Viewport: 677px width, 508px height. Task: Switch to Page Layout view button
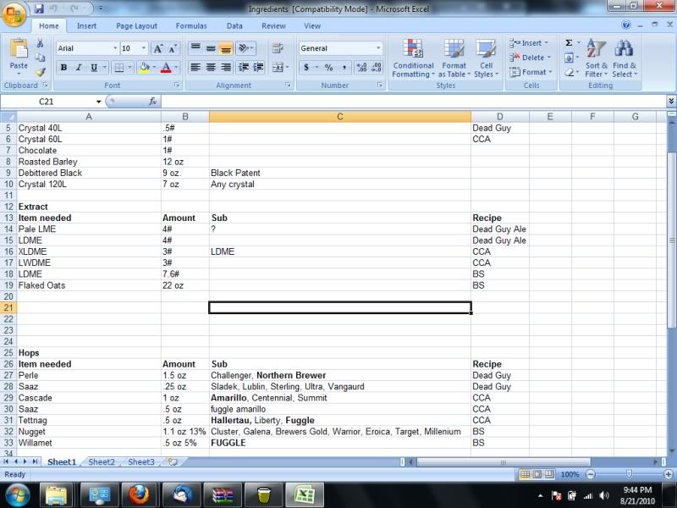[x=537, y=474]
